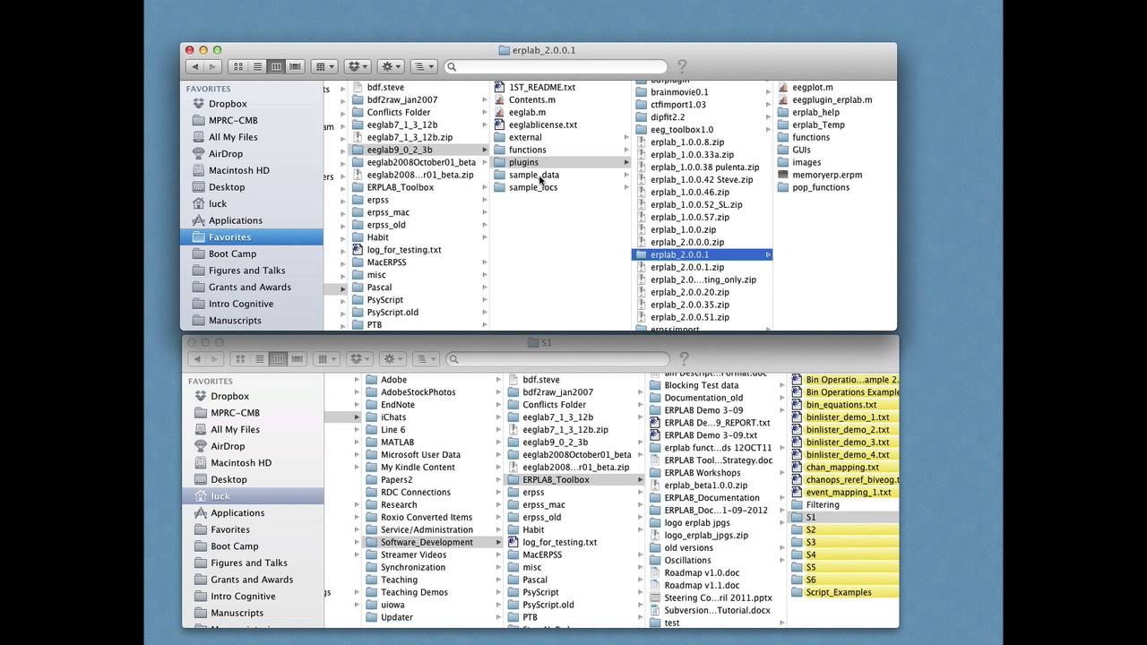Go back in the S1 window

coord(196,358)
